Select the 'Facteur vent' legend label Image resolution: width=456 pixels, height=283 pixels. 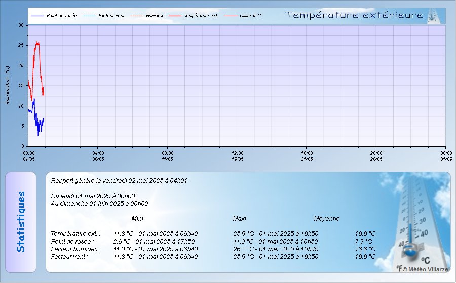tap(111, 16)
